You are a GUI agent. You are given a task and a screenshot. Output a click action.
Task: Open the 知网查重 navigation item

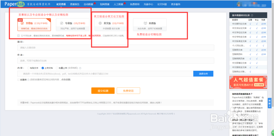point(105,4)
